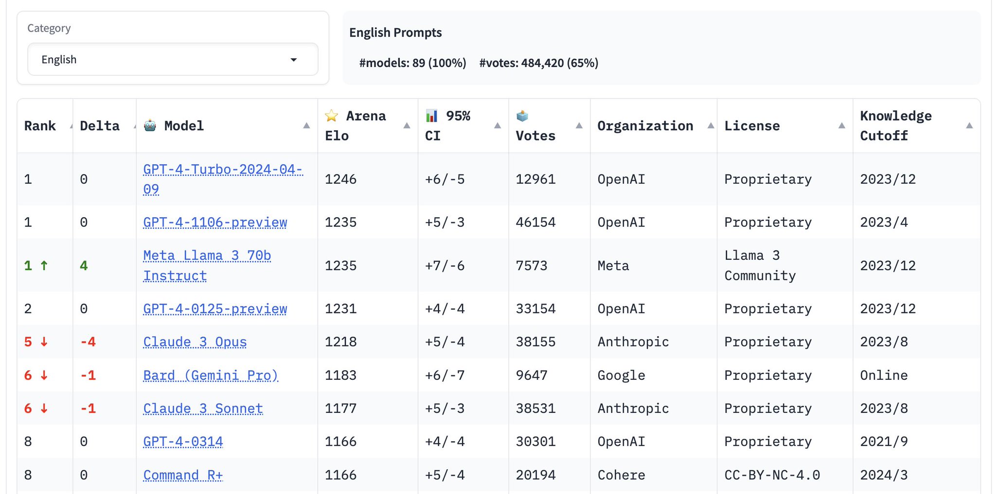Click Elo value 1246

[340, 179]
